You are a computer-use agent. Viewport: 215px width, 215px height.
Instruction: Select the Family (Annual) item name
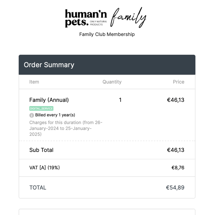(49, 100)
